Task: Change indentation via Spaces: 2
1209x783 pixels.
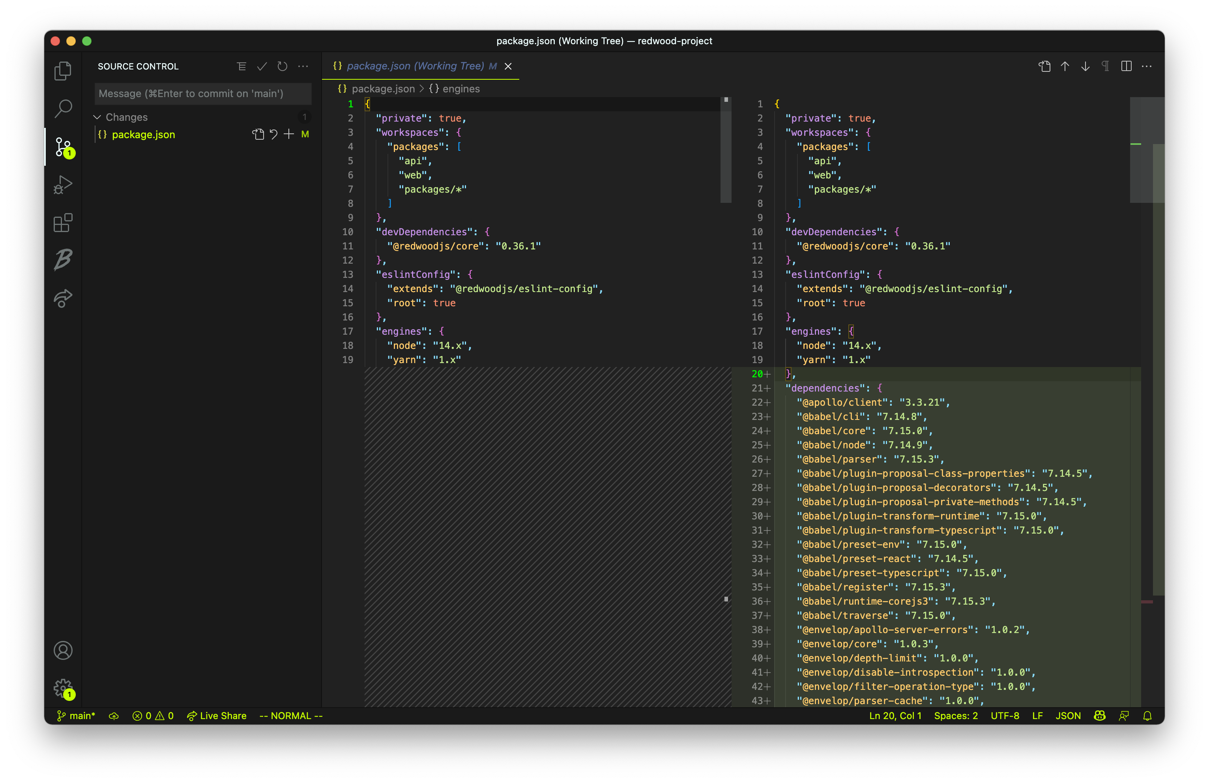Action: tap(956, 716)
